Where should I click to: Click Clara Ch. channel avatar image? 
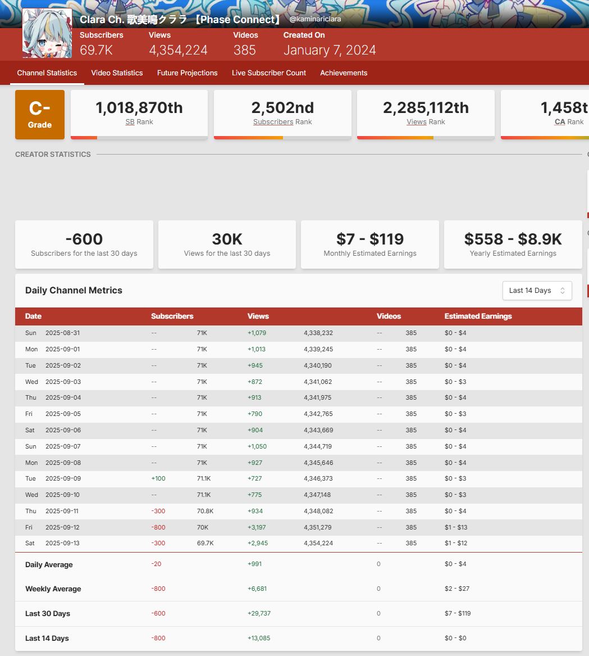click(47, 33)
